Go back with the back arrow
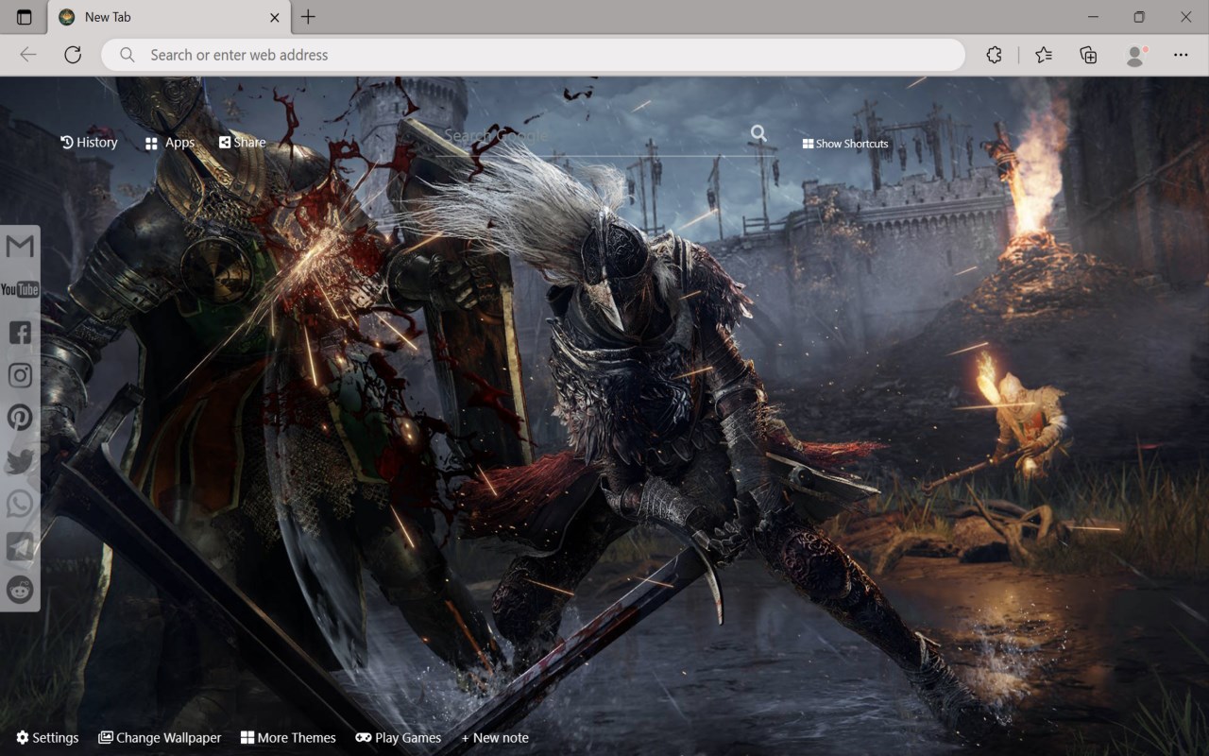 point(28,55)
